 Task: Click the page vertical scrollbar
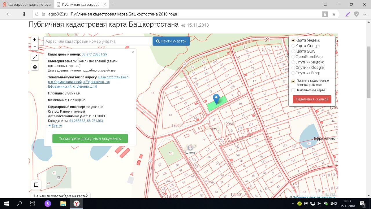coord(369,72)
